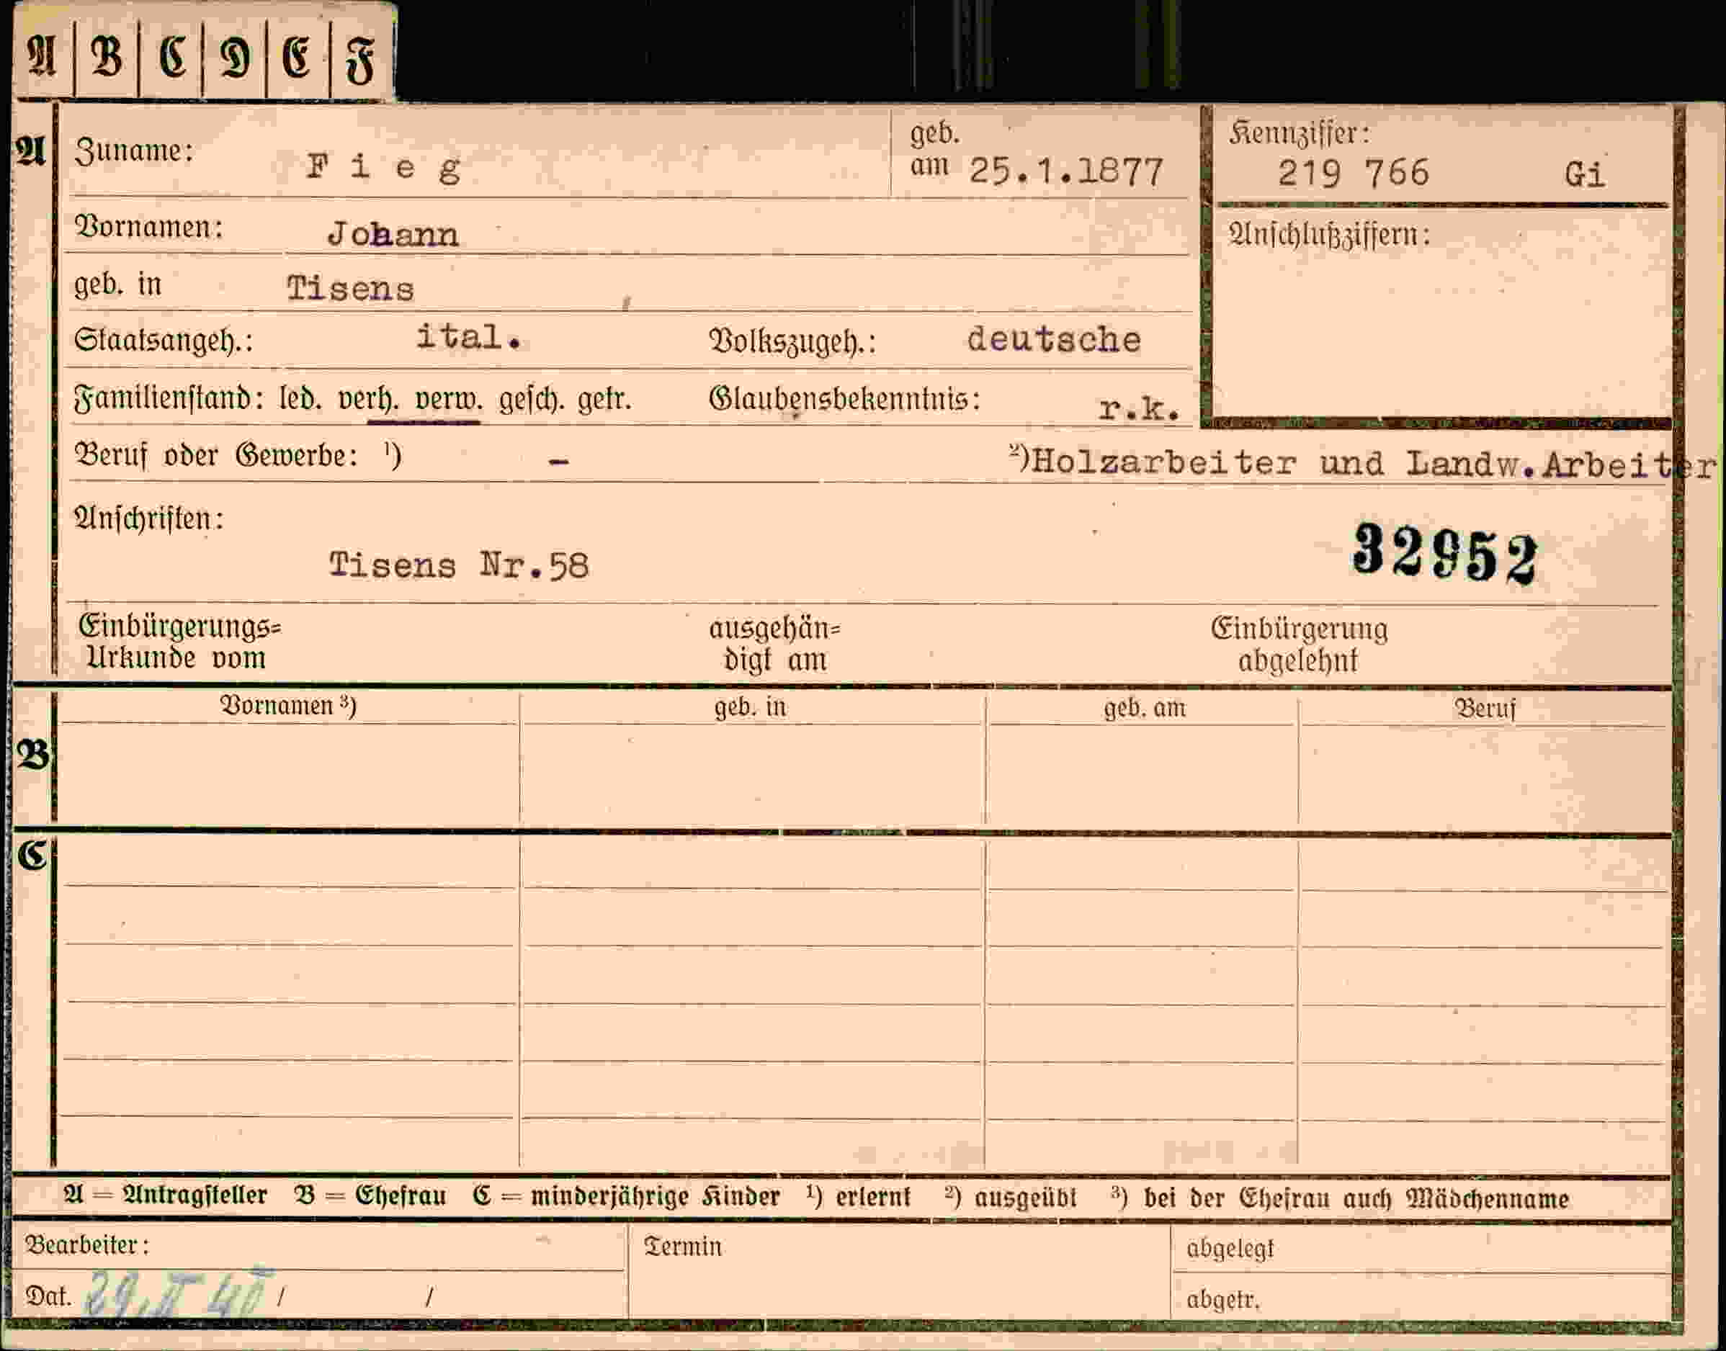Select religion value 'r.k.'
The width and height of the screenshot is (1726, 1351).
click(1139, 409)
